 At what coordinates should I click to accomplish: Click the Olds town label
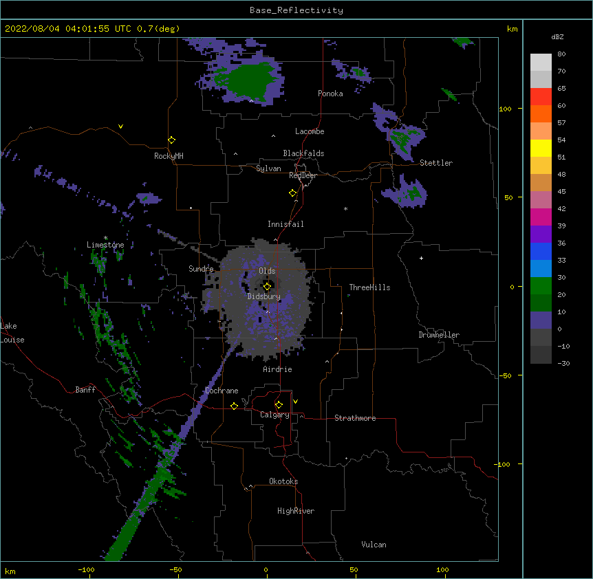(x=267, y=271)
